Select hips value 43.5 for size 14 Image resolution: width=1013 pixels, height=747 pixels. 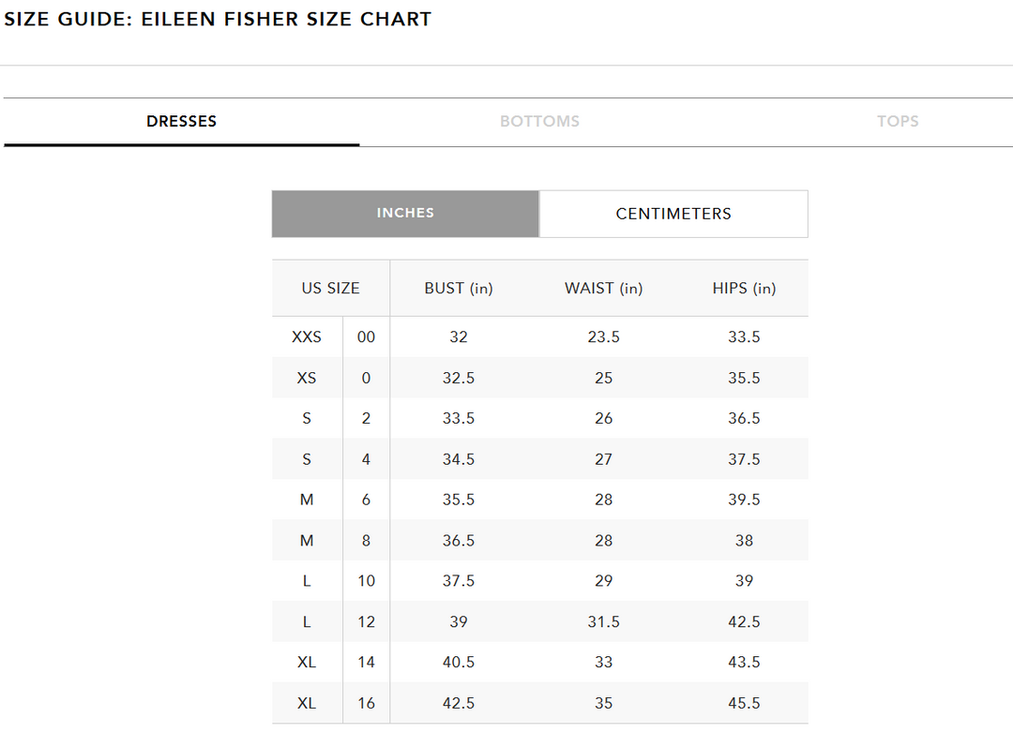coord(744,662)
